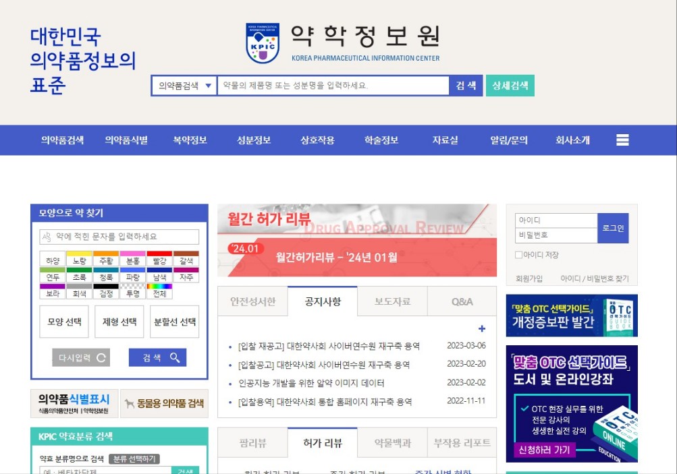Switch to the 공지사항 tab

pos(323,301)
